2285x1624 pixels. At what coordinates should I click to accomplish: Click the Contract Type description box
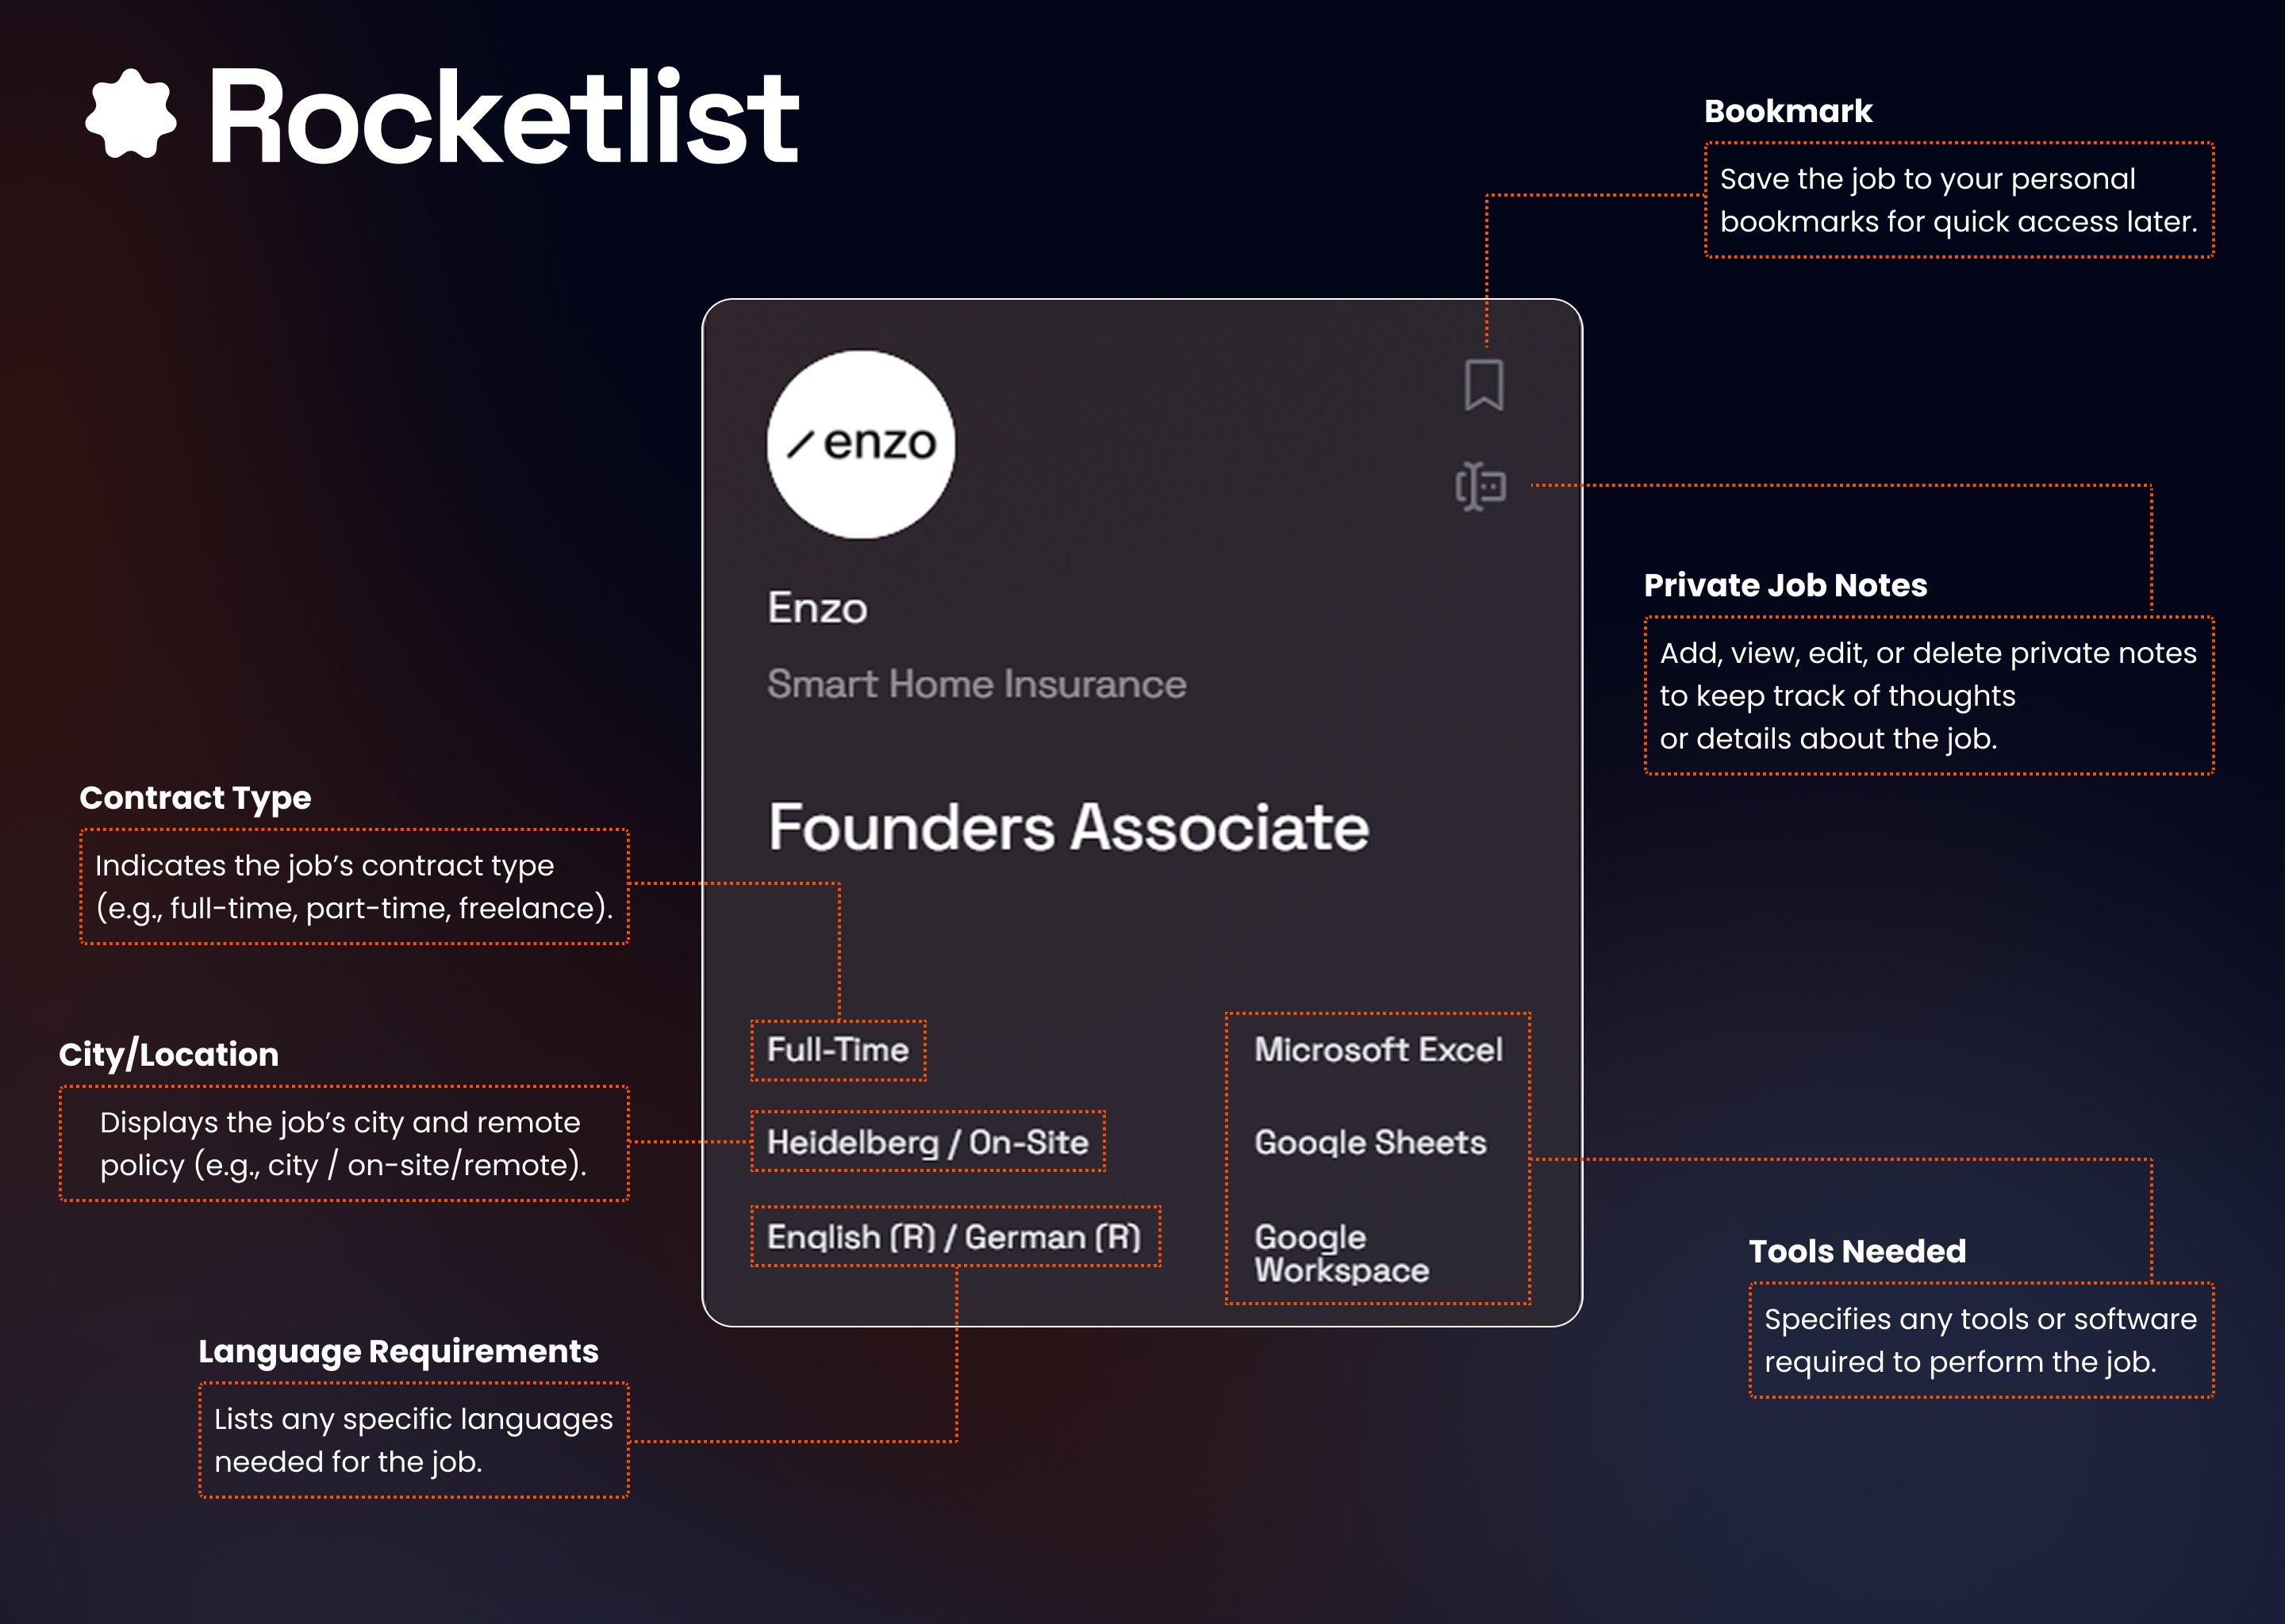tap(354, 886)
